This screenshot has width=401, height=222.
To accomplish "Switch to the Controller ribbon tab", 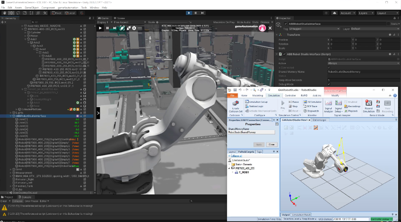I will (290, 96).
